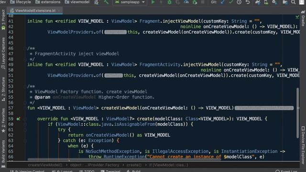Image resolution: width=306 pixels, height=172 pixels.
Task: Click if (ViewModel::clas...) breadcrumb
Action: point(169,165)
